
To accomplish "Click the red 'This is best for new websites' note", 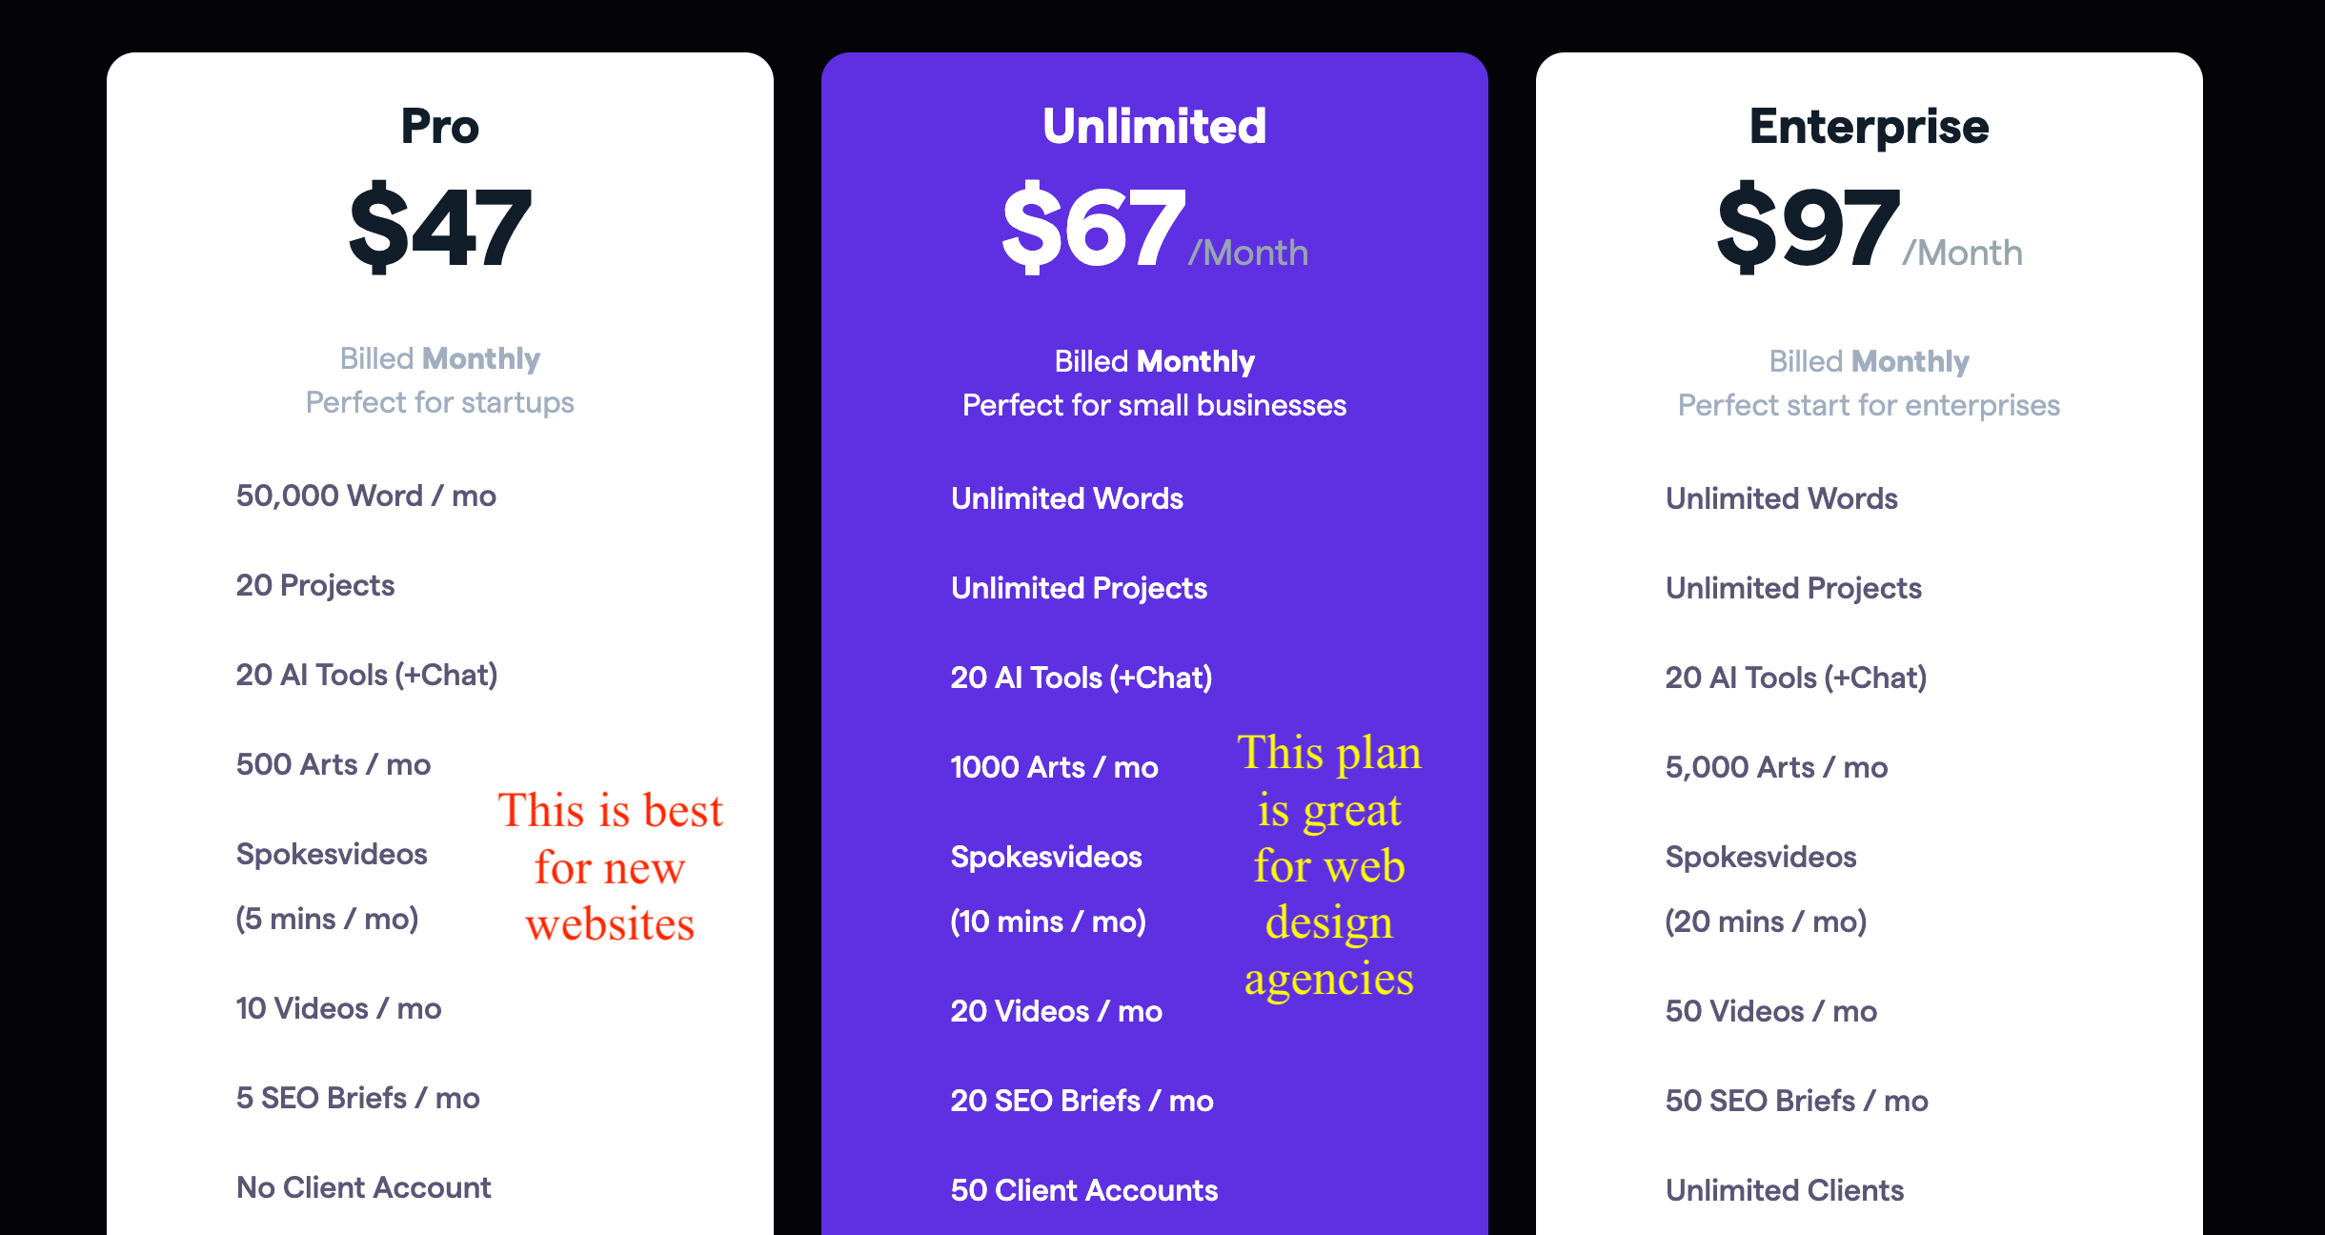I will [x=610, y=866].
